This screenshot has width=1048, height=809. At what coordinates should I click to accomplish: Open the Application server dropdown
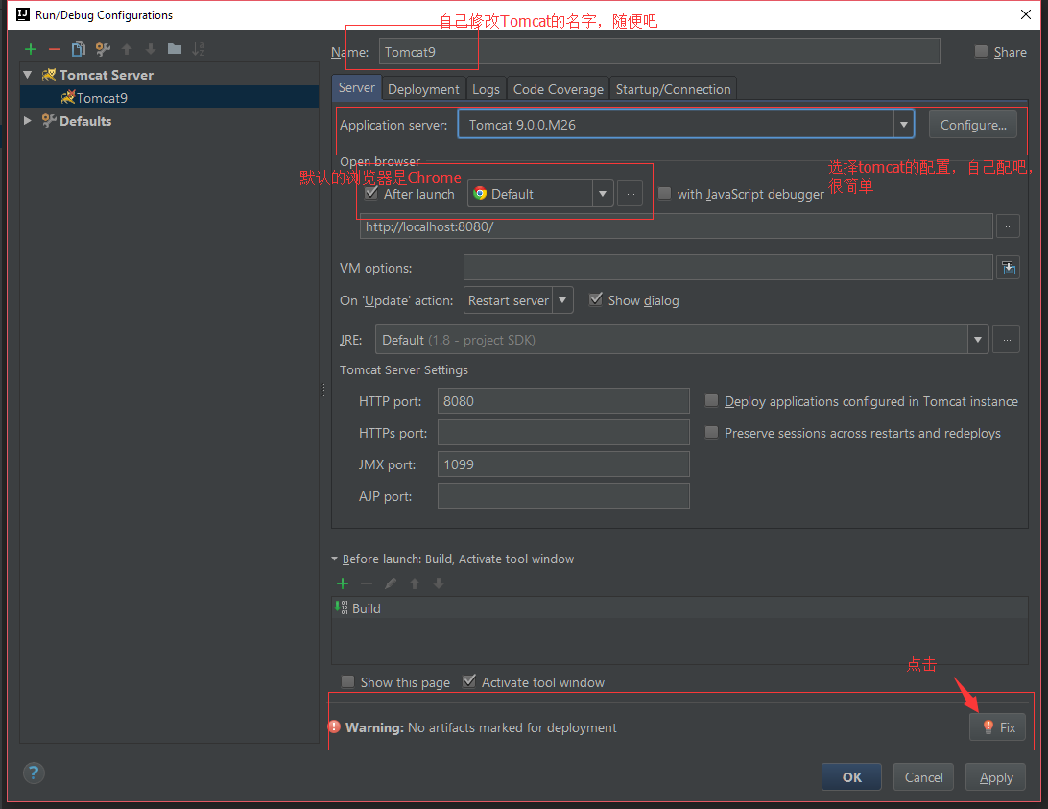tap(903, 125)
